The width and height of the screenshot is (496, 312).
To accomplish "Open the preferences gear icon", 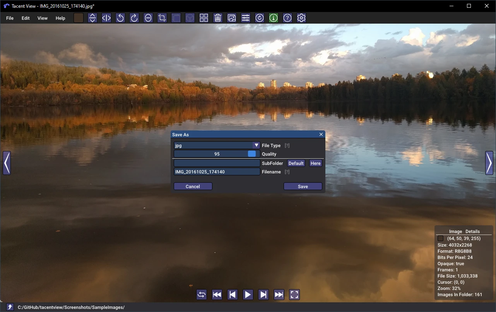I will (301, 18).
